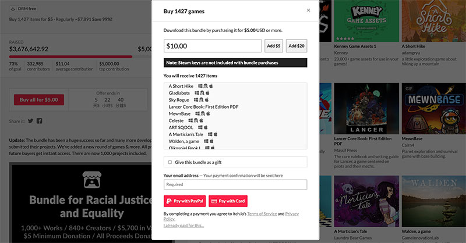Check Give this bundle as a gift
The image size is (466, 243).
click(170, 162)
